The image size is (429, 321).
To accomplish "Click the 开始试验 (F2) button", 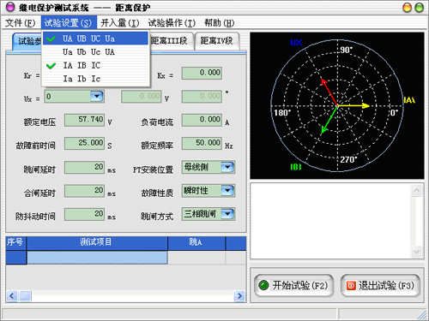I will [x=294, y=285].
